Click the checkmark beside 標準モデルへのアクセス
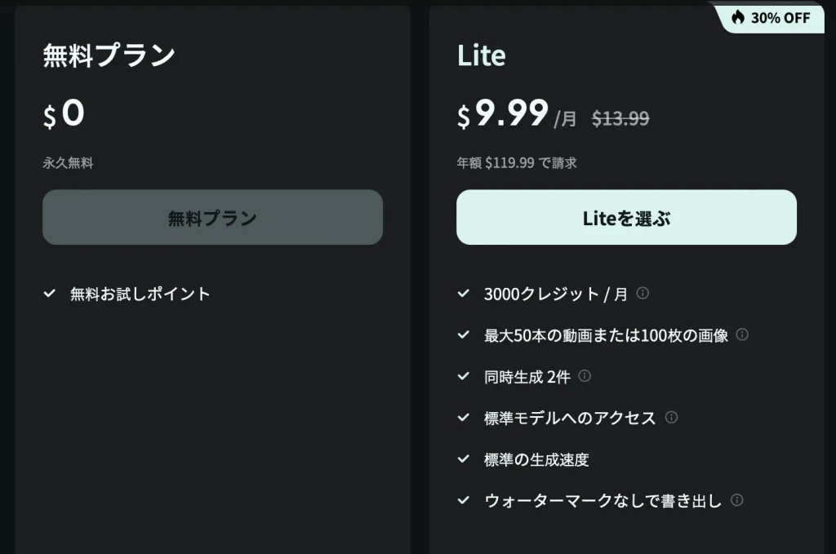This screenshot has height=554, width=836. [x=464, y=417]
